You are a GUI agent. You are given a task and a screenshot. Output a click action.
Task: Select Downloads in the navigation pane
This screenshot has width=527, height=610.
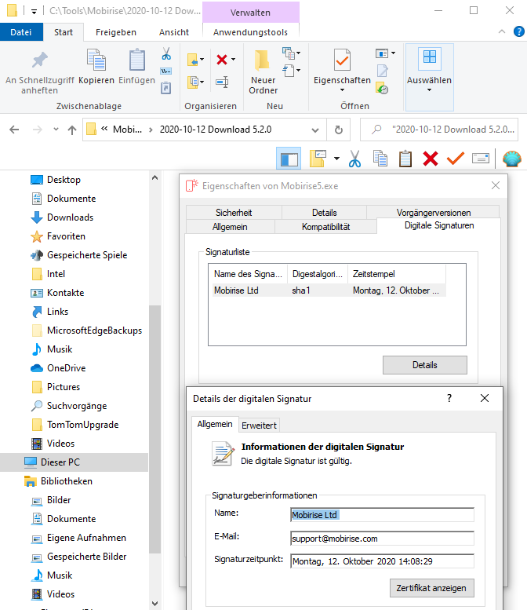coord(70,217)
